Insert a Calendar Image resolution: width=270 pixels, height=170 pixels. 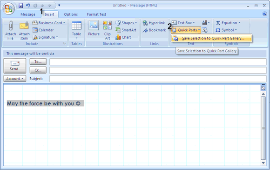(x=43, y=30)
